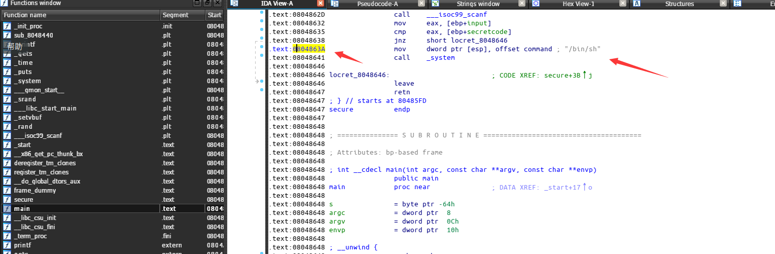
Task: Switch to the Hex View-1 tab
Action: coord(578,4)
